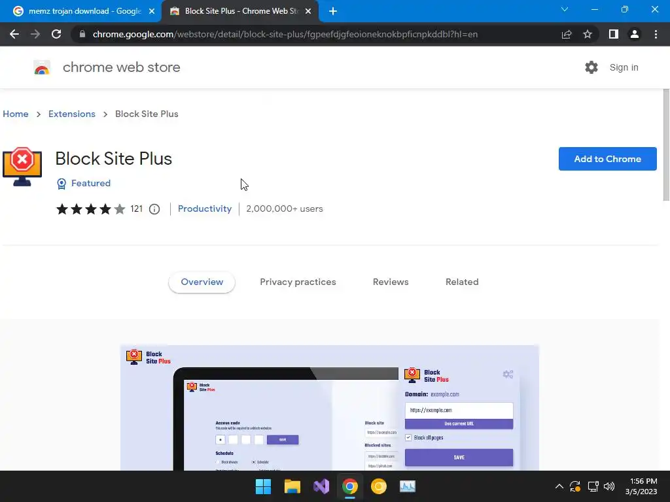Click the Block Site Plus extension icon

[x=22, y=167]
